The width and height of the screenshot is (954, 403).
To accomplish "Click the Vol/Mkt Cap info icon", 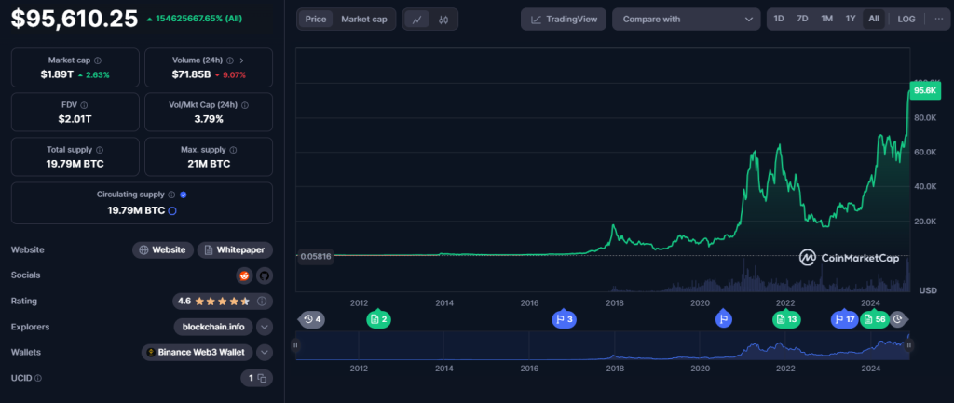I will tap(245, 105).
